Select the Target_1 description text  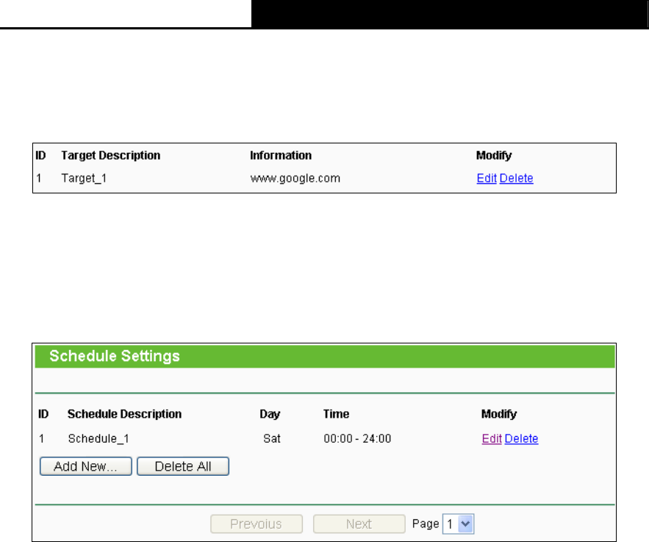pos(84,179)
